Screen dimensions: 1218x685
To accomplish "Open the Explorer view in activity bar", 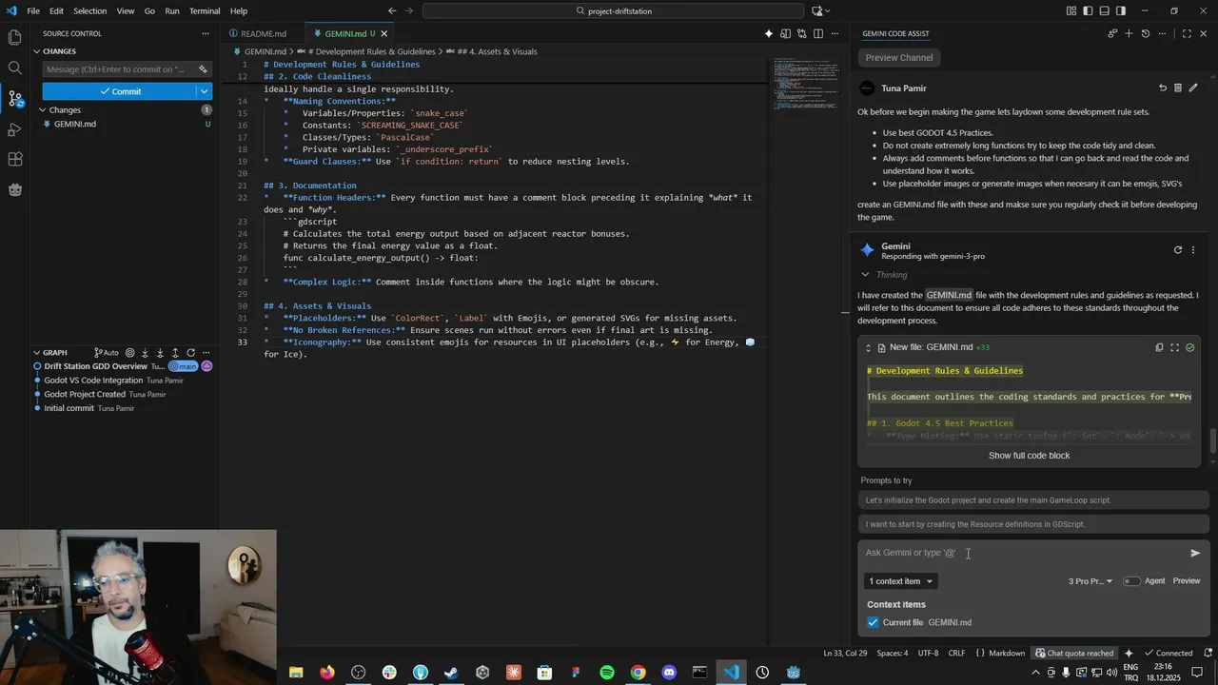I will [14, 37].
